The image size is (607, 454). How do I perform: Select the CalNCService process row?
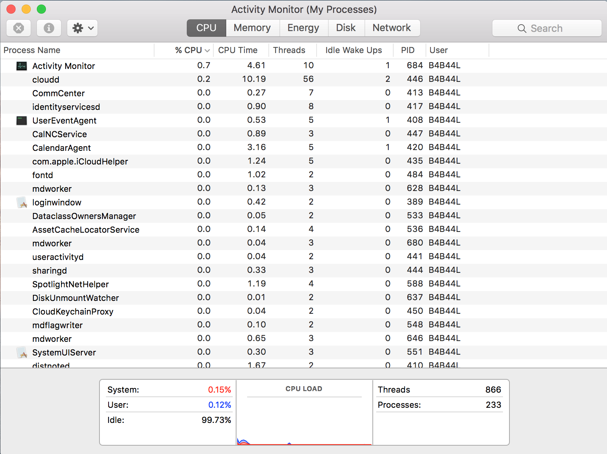pos(303,134)
